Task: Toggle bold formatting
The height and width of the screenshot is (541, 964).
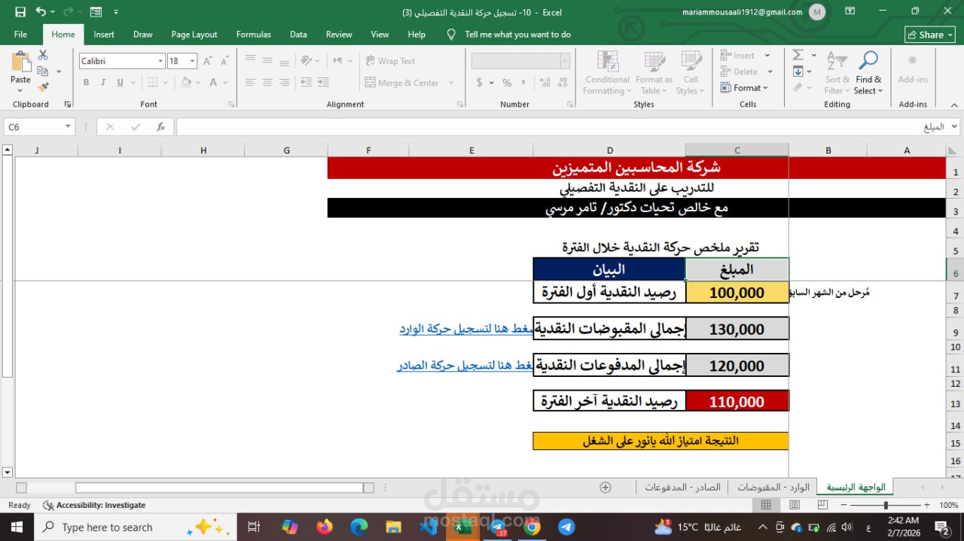Action: 86,83
